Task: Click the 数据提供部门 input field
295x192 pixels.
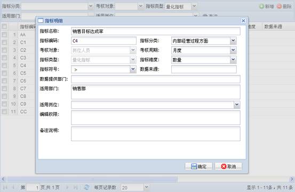Action: (x=156, y=79)
